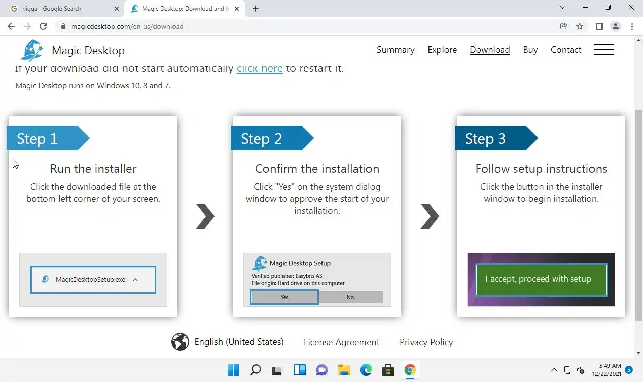Click the MagicDesktopSetup.exe illustration in Step 1

(93, 279)
